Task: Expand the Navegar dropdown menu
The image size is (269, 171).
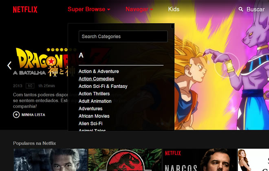Action: 139,9
